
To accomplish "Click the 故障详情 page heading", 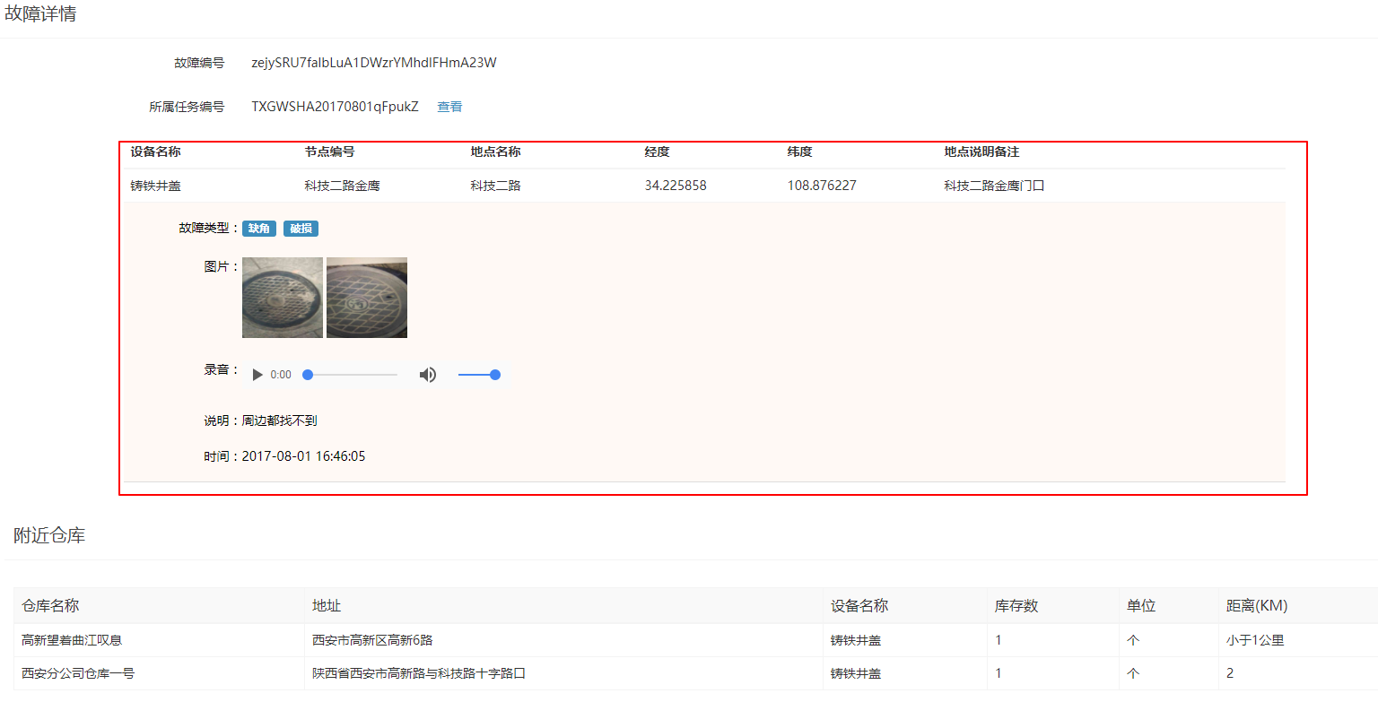I will click(40, 14).
